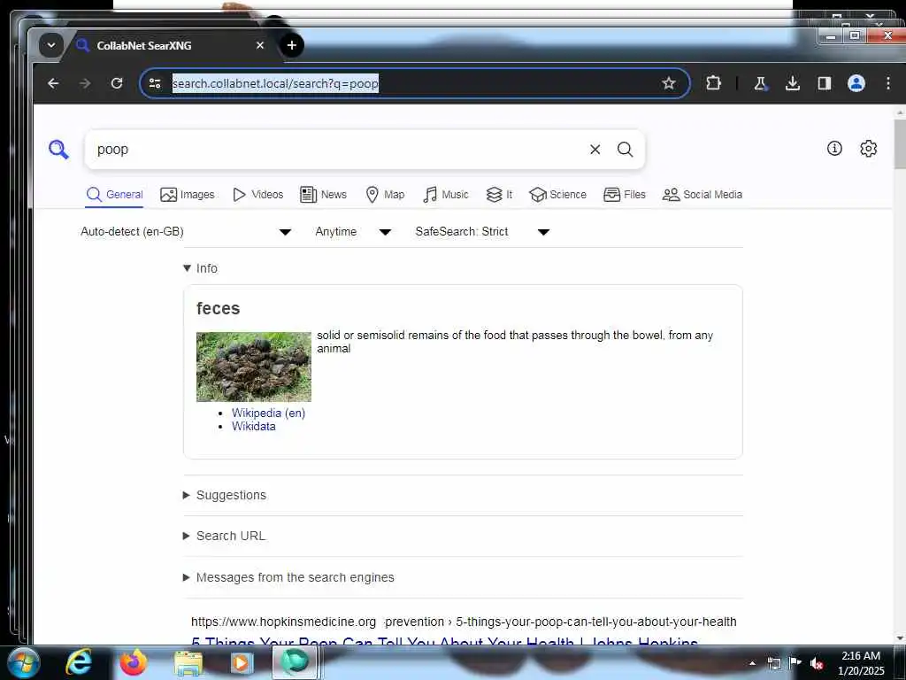Open the site information icon in address bar
906x680 pixels.
[155, 83]
